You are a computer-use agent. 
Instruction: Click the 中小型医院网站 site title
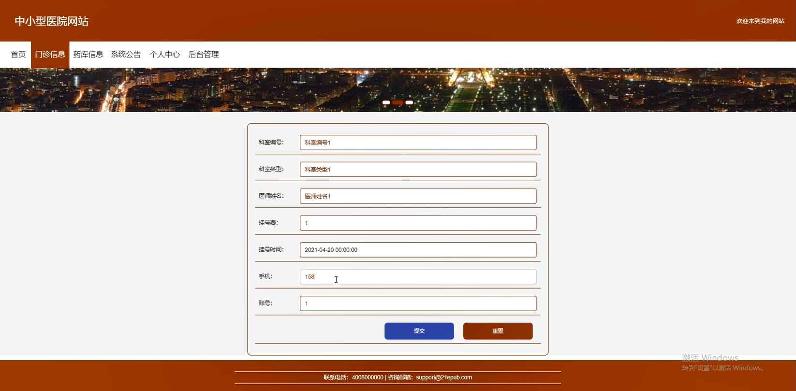[52, 21]
